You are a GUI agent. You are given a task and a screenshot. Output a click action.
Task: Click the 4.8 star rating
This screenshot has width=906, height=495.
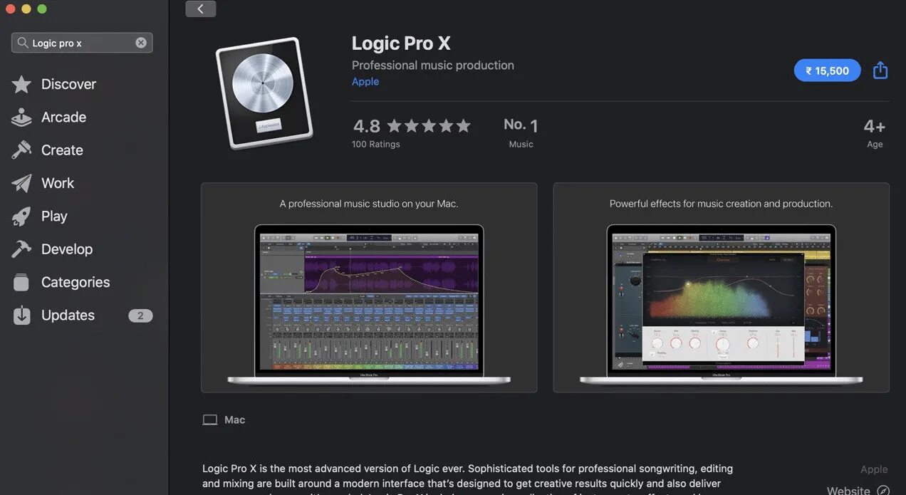[412, 126]
